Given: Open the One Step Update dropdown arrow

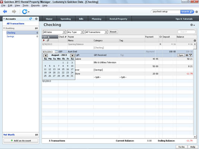Looking at the screenshot, I should (29, 12).
